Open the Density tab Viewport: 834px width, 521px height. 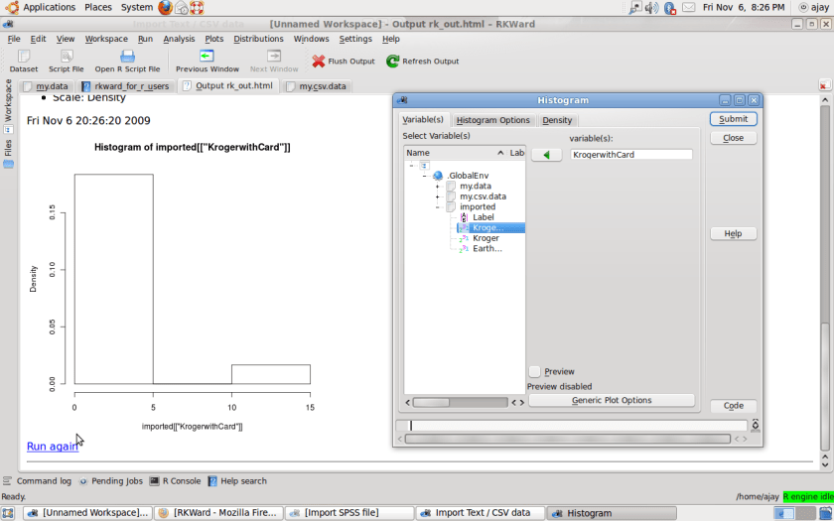click(x=557, y=120)
